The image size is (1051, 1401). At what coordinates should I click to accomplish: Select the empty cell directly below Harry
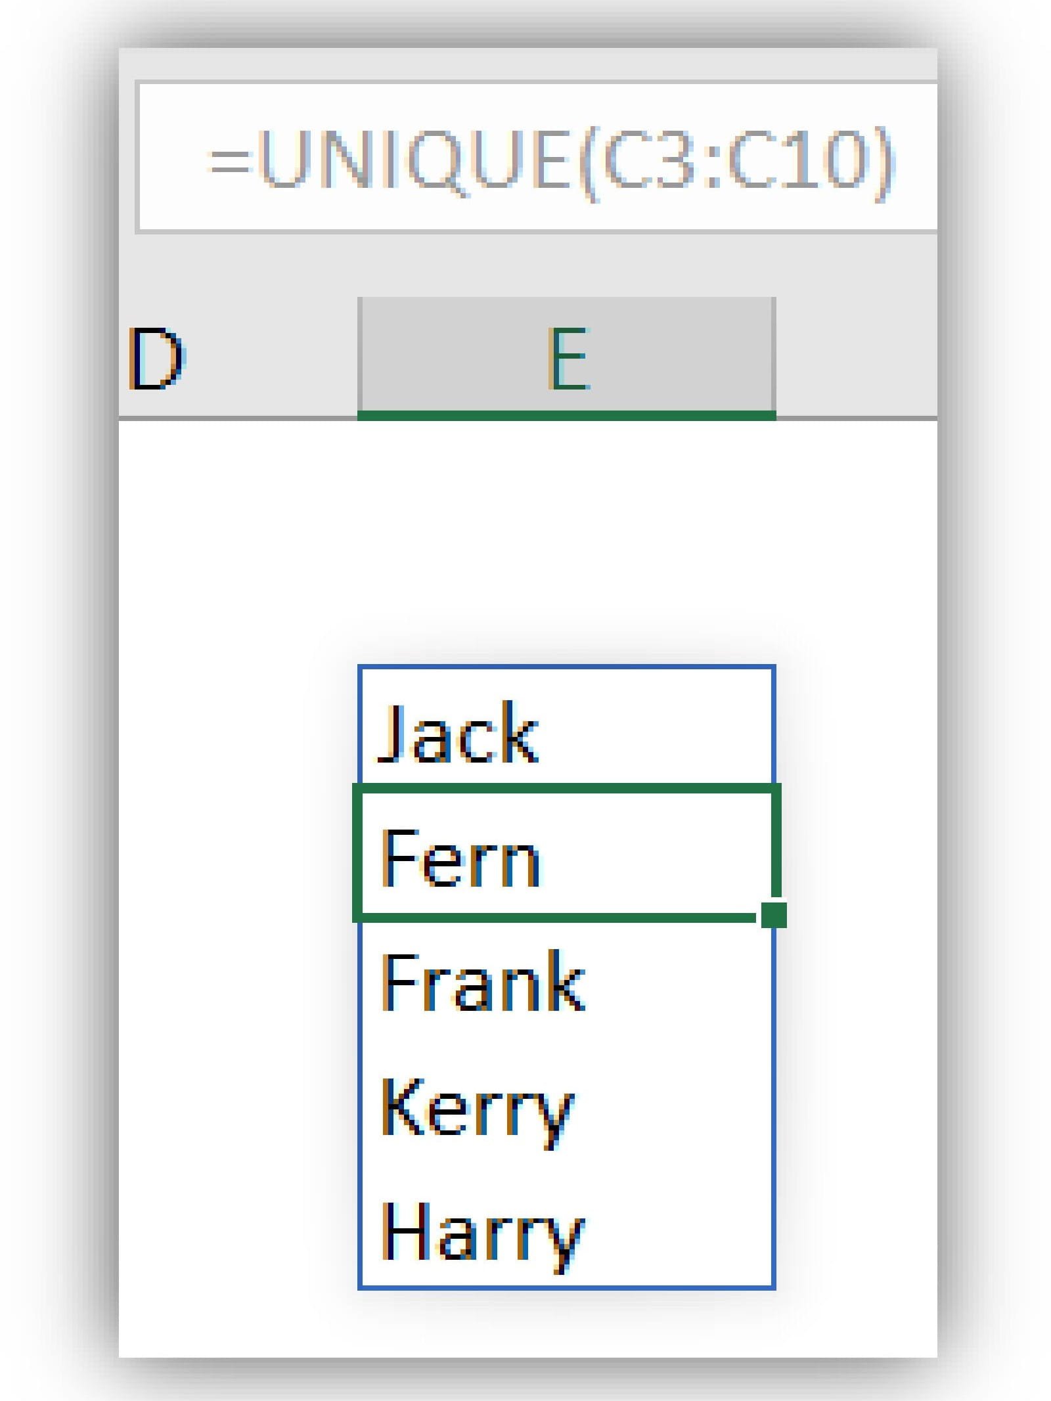pos(567,1323)
